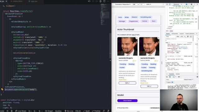Click Edit button on first actor card

point(127,83)
